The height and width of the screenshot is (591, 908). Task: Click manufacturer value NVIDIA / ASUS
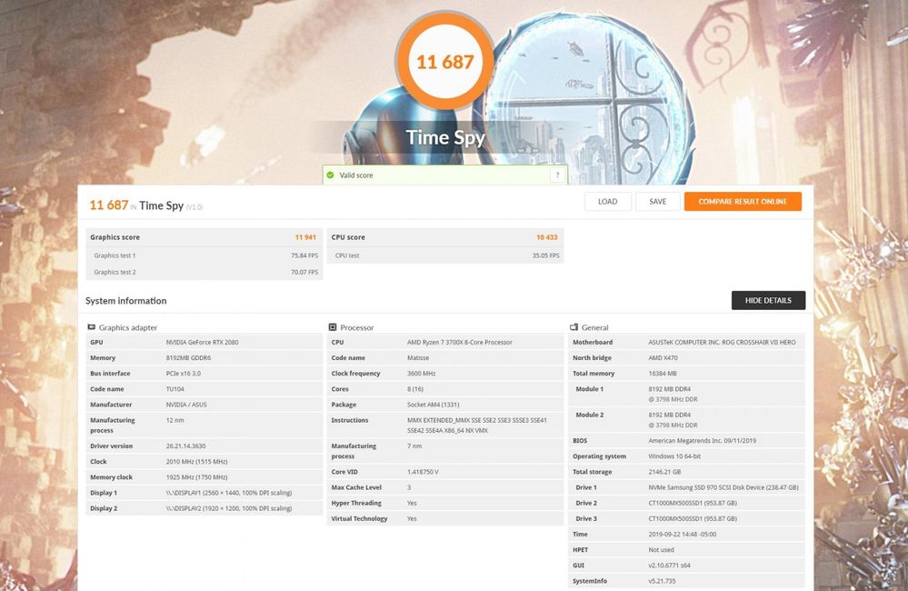[x=186, y=405]
